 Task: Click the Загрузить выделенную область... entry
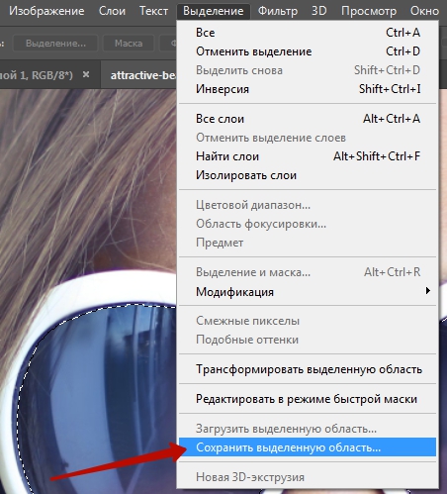coord(308,429)
